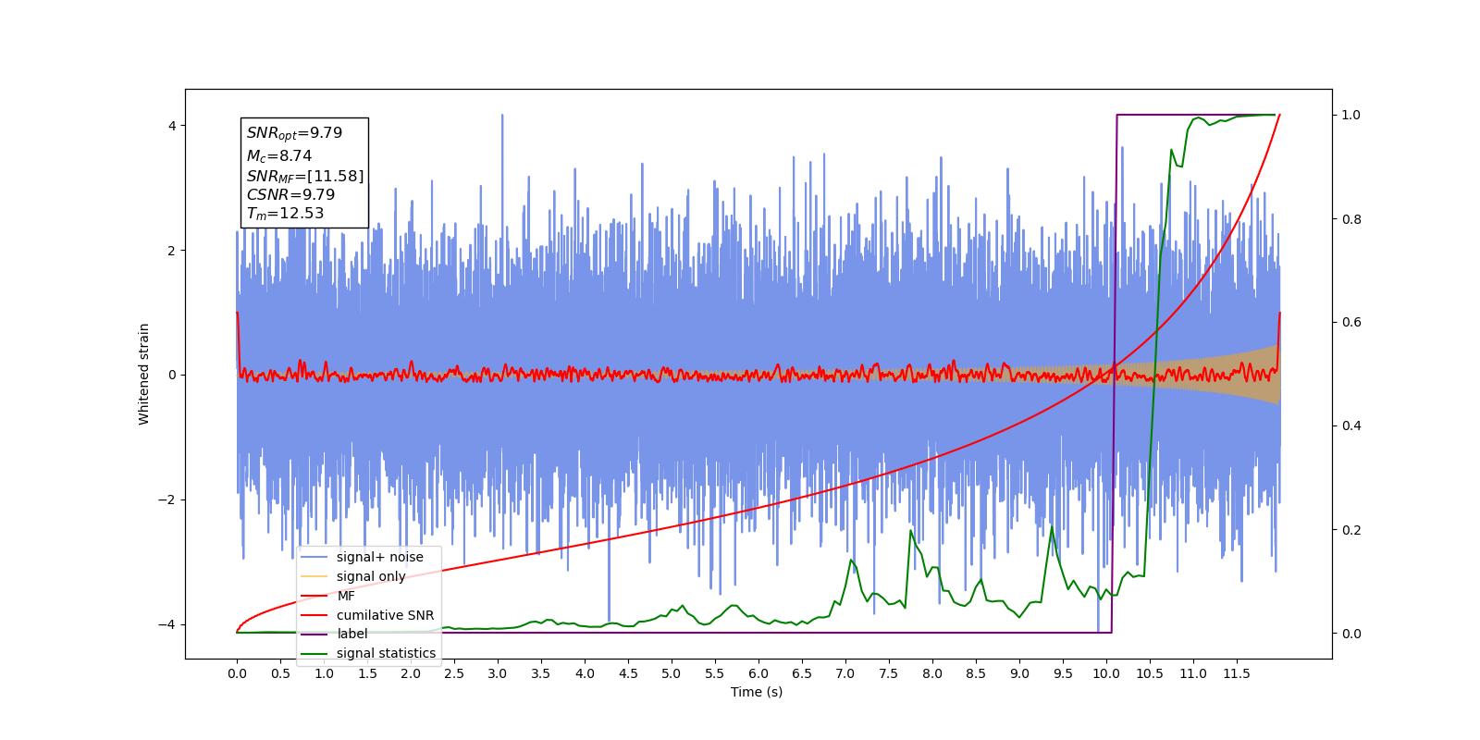
Task: Click the 'Time (s)' axis label
Action: (757, 692)
